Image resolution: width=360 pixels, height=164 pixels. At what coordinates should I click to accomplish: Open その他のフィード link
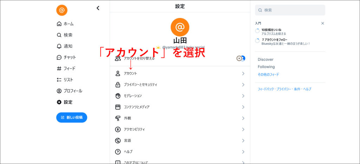pos(268,74)
